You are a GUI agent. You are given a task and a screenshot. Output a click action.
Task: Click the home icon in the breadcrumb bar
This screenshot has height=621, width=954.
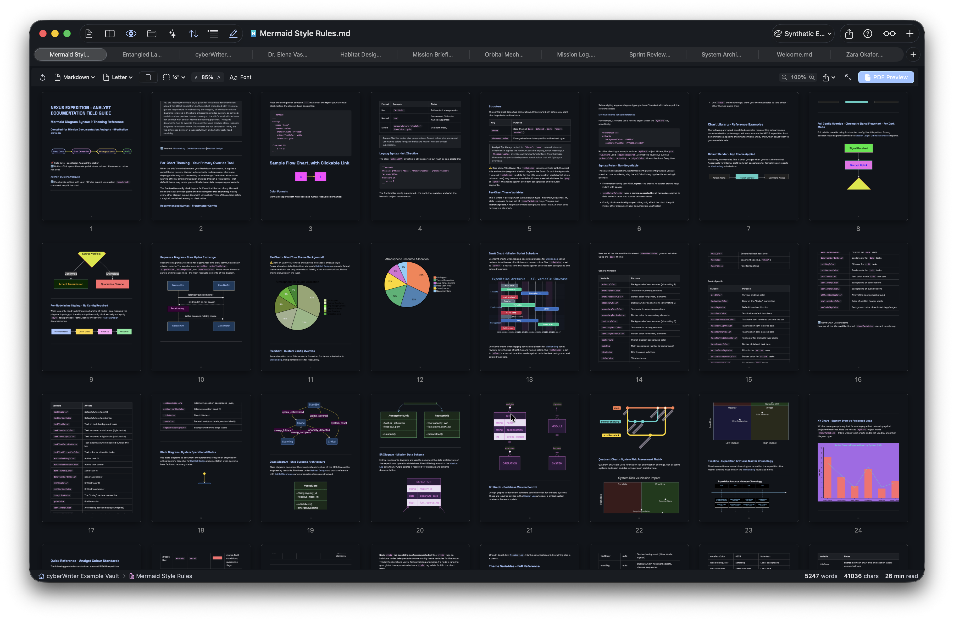pyautogui.click(x=41, y=576)
